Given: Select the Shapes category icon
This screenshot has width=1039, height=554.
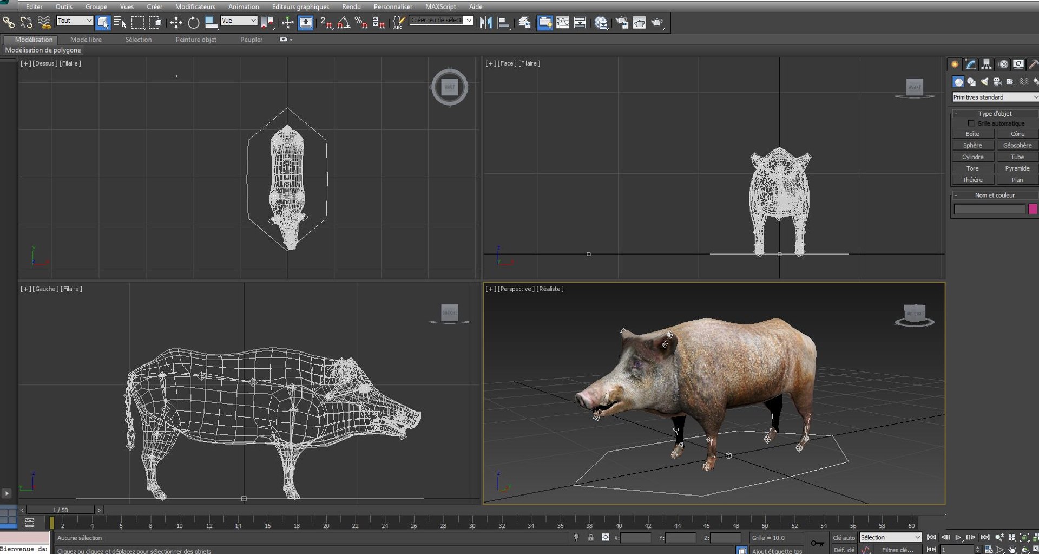Looking at the screenshot, I should point(971,82).
